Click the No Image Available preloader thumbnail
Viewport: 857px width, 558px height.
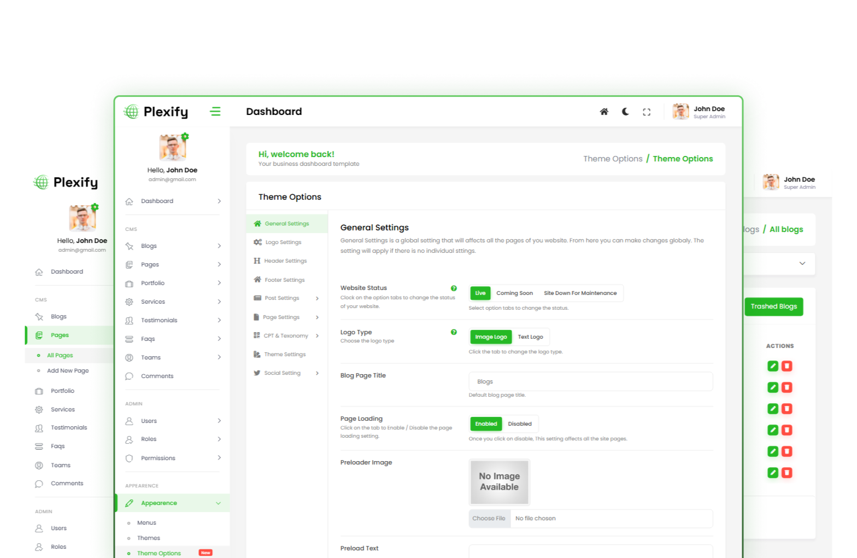point(499,482)
